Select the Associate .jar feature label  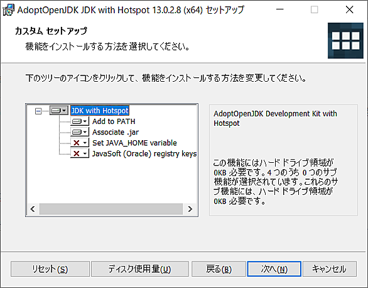[116, 132]
